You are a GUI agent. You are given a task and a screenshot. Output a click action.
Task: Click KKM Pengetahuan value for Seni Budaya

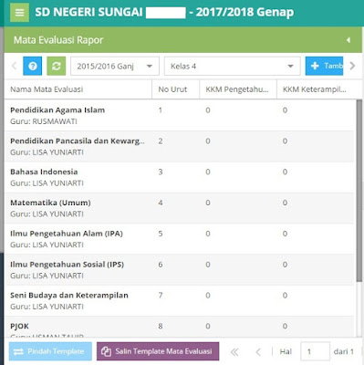(208, 296)
